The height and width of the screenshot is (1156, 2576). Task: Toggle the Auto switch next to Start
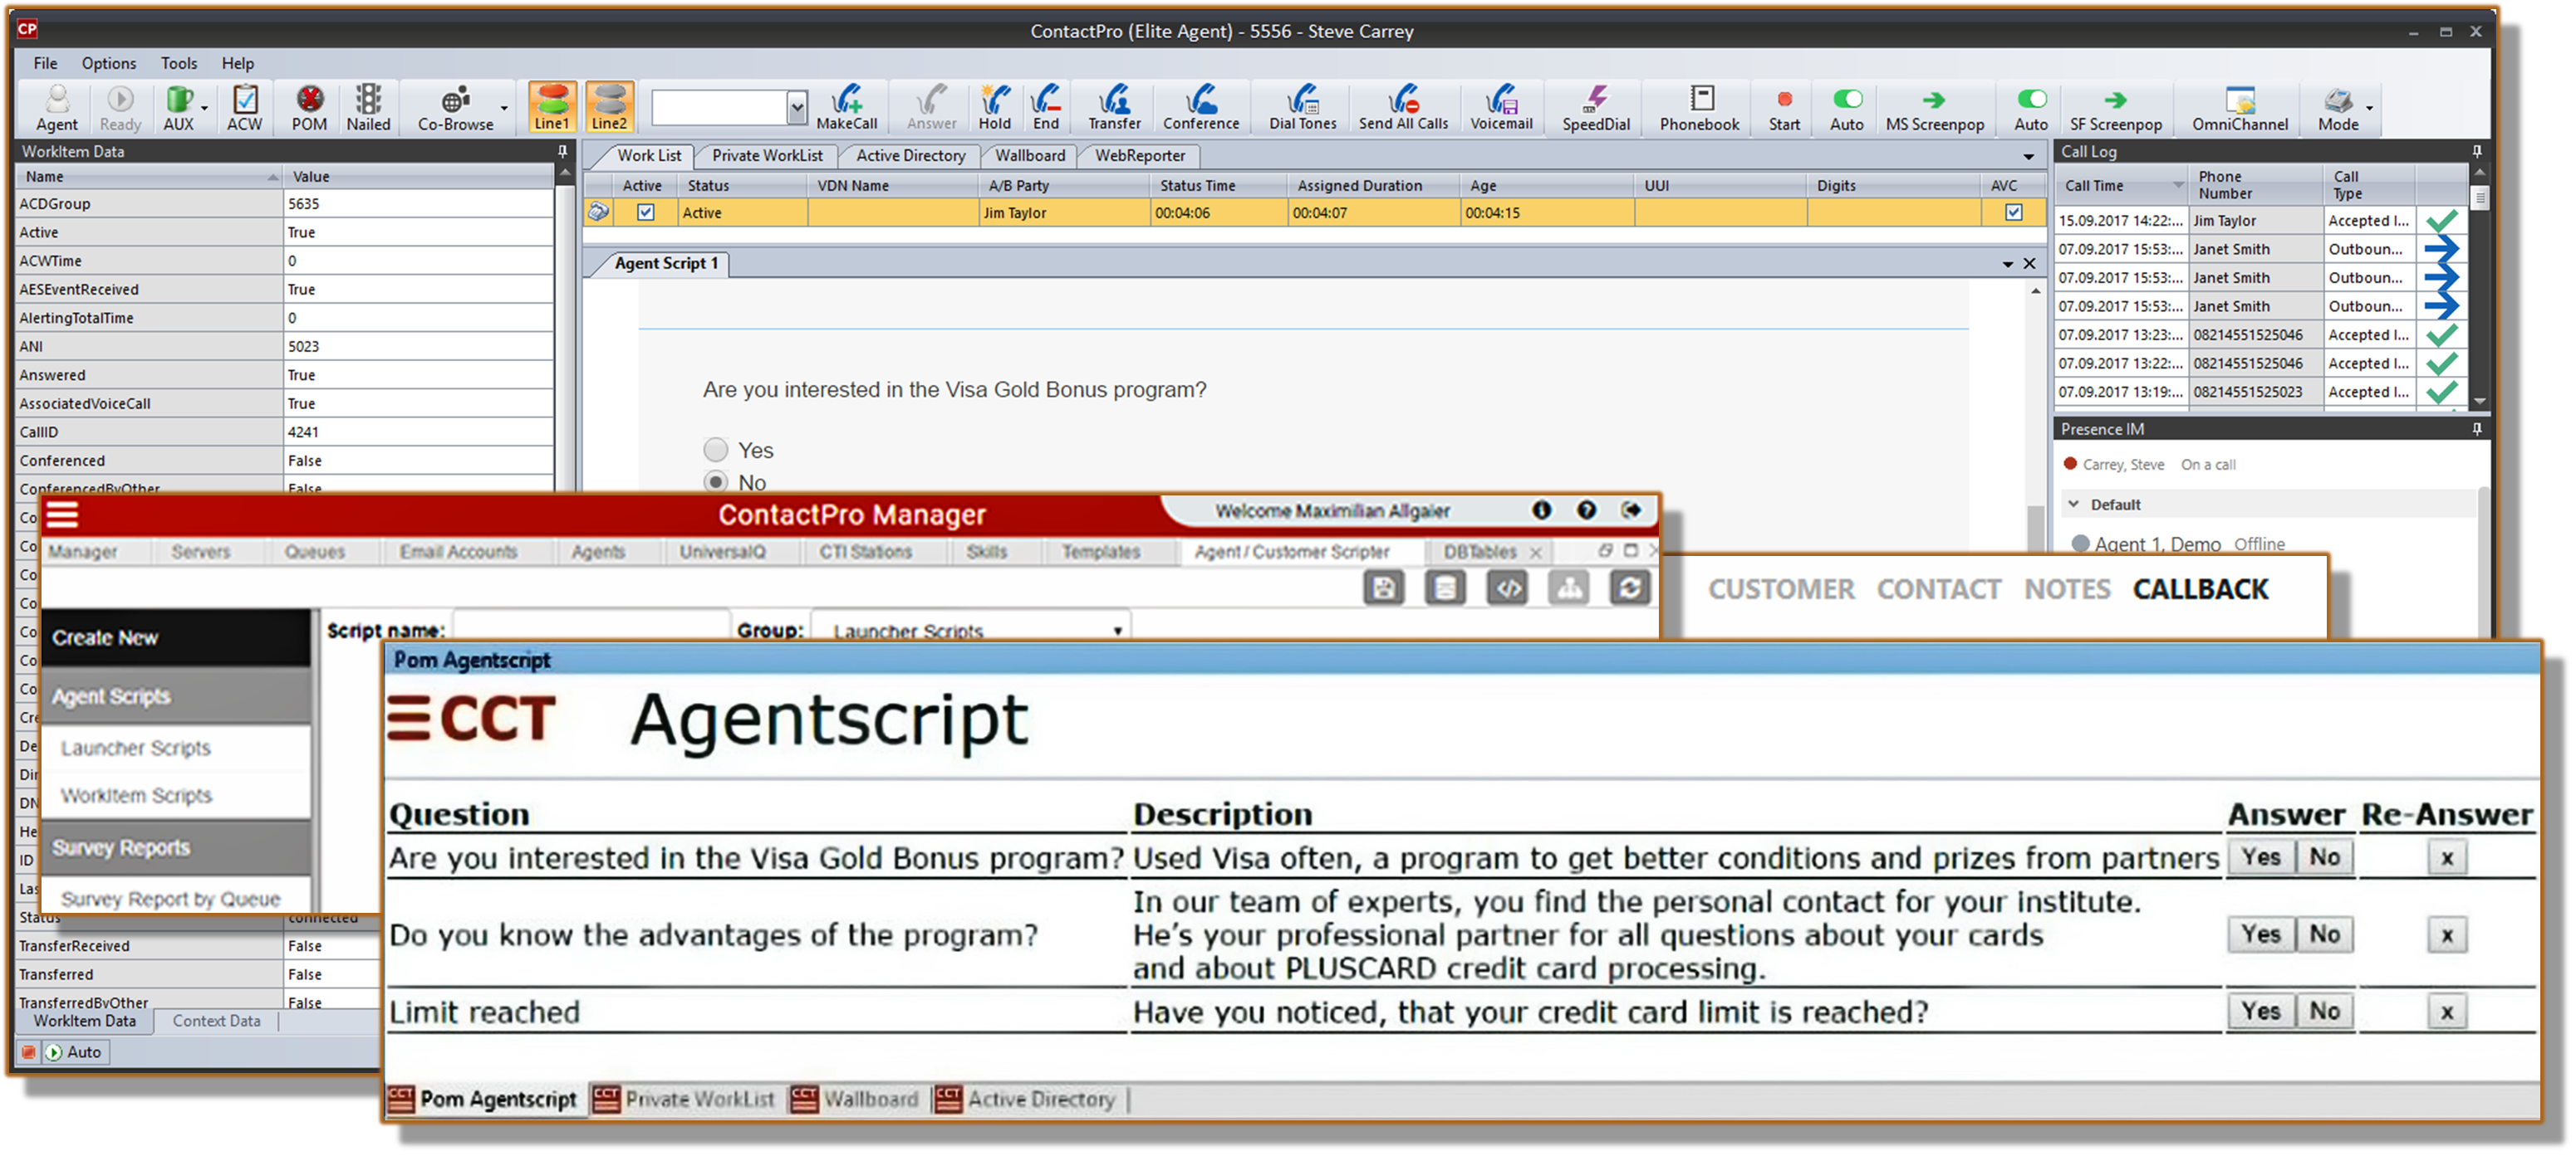[x=1847, y=100]
